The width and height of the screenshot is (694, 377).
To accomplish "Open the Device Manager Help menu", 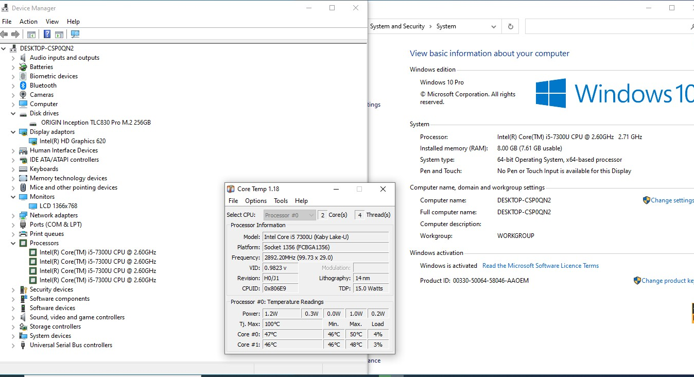I will [73, 22].
